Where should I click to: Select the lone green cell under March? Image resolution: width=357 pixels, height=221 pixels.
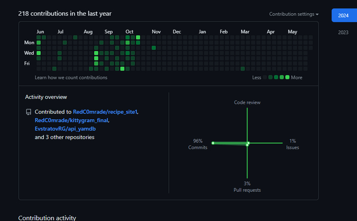[x=242, y=69]
